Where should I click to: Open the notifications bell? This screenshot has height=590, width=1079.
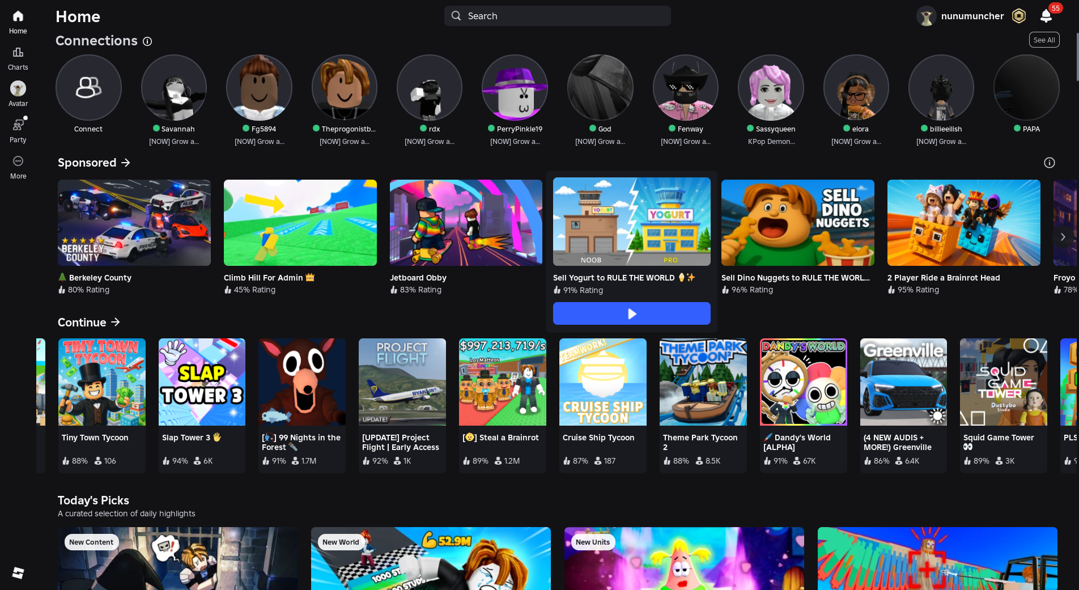(x=1046, y=16)
